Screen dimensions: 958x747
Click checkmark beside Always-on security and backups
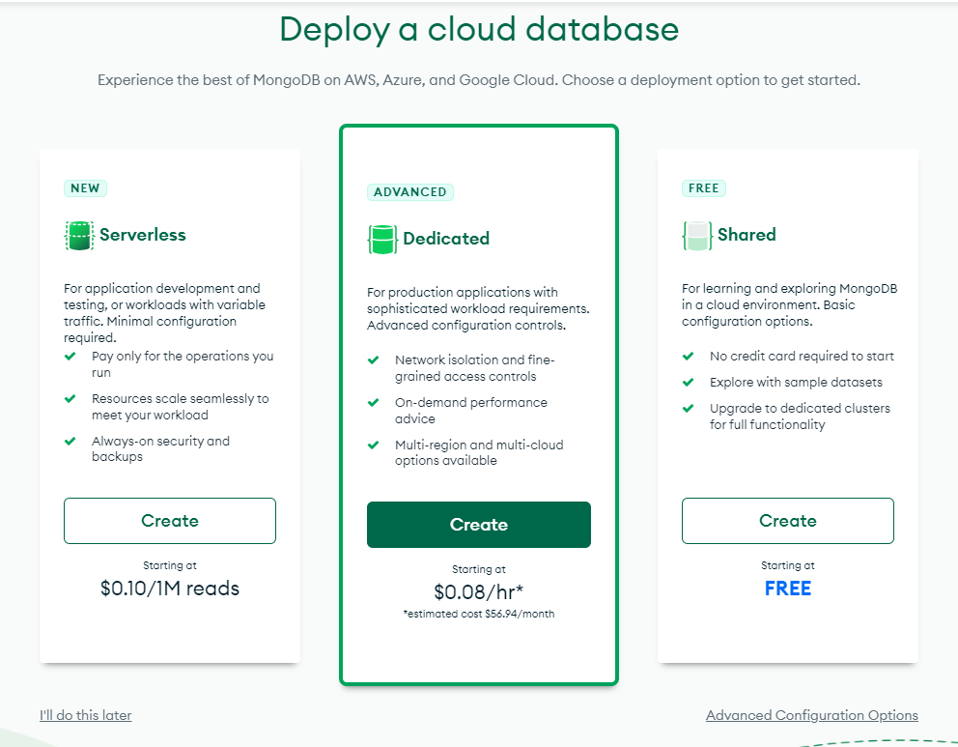tap(70, 441)
